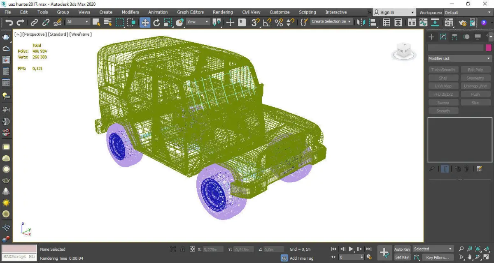This screenshot has width=494, height=263.
Task: Open the Modifiers menu
Action: pyautogui.click(x=130, y=12)
